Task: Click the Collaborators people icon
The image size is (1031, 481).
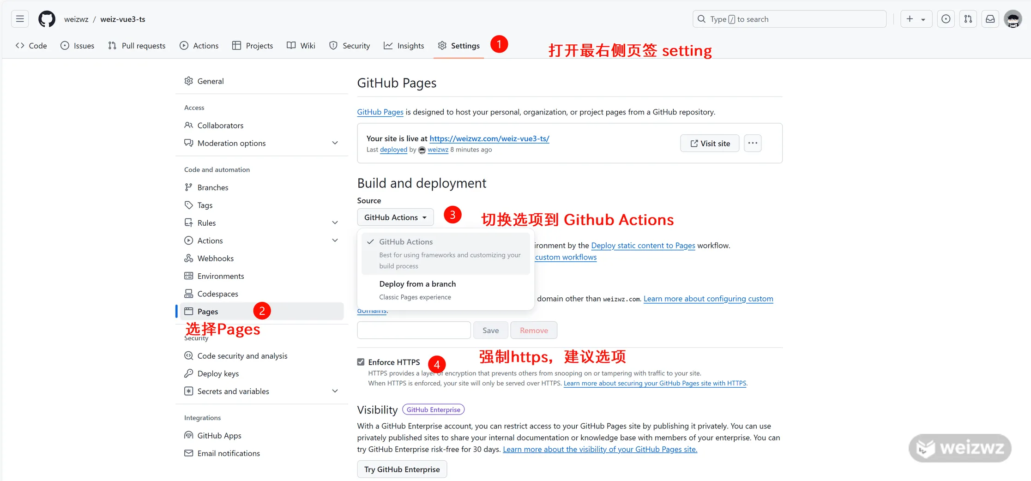Action: pos(188,125)
